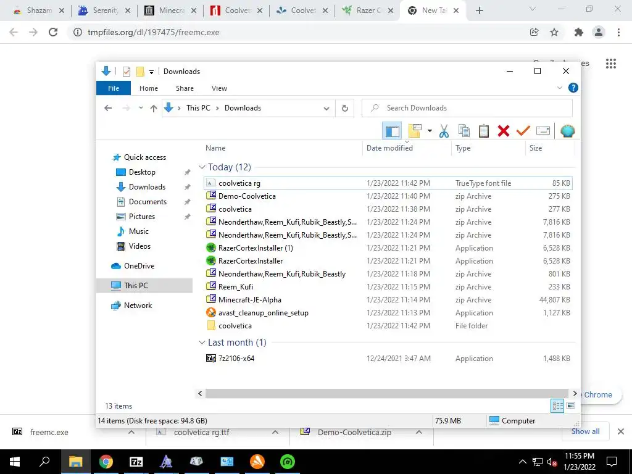
Task: Click the Copy icon in toolbar
Action: [x=464, y=131]
